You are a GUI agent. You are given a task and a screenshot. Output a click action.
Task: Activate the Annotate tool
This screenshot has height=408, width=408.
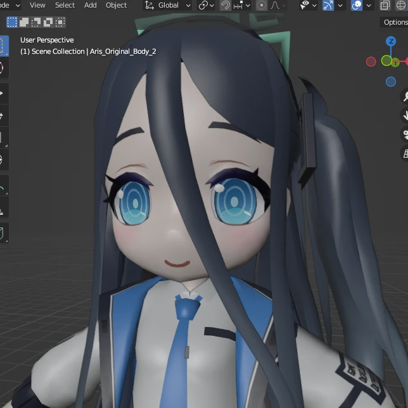point(4,186)
